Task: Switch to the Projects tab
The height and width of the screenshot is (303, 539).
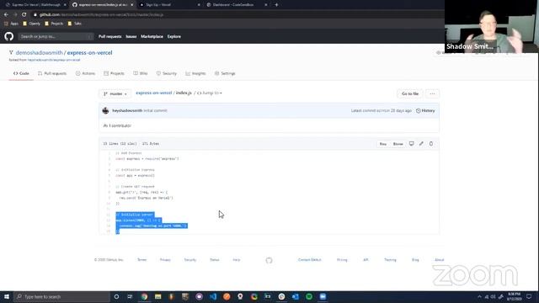Action: [x=115, y=73]
